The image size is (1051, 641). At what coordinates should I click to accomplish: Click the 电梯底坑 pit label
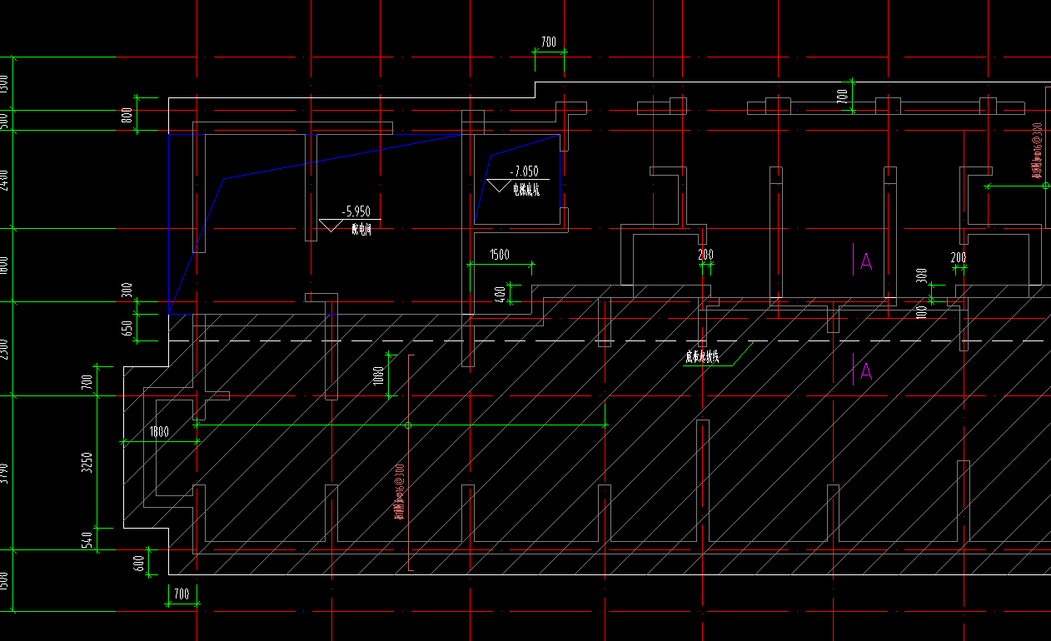point(526,190)
